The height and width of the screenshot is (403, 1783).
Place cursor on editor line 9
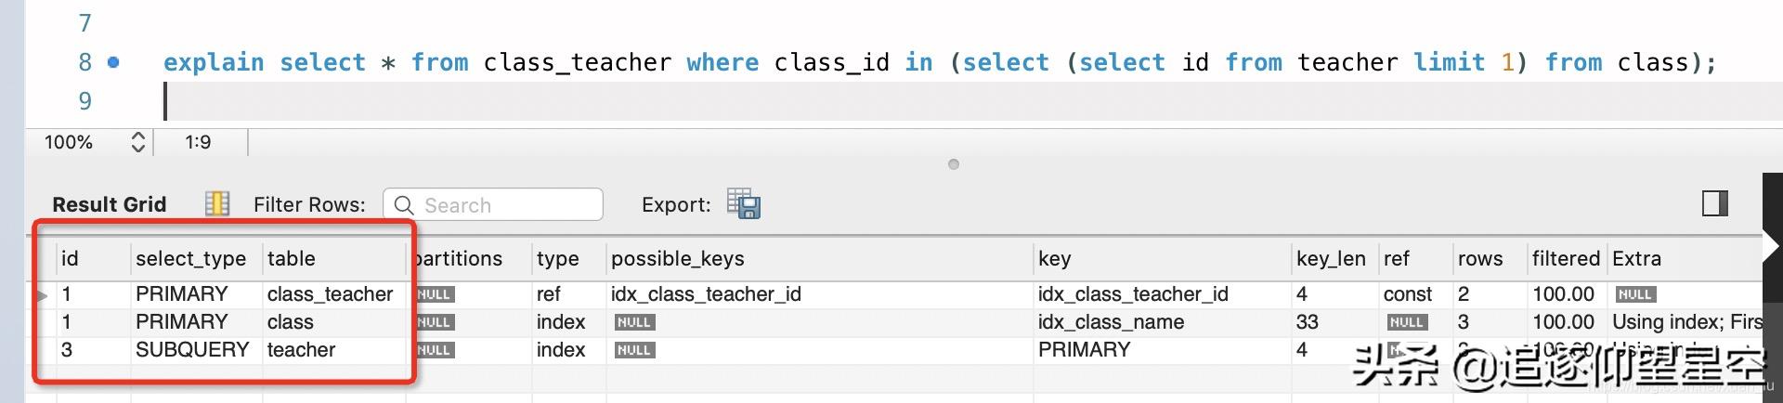pyautogui.click(x=557, y=101)
